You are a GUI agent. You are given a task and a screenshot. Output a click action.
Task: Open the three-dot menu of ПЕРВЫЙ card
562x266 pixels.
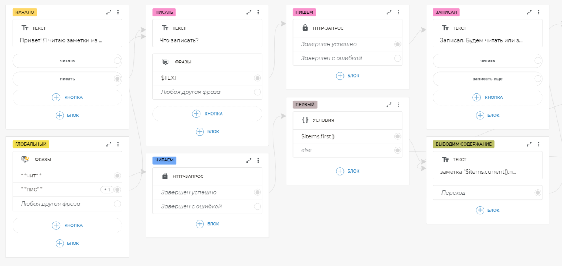398,104
